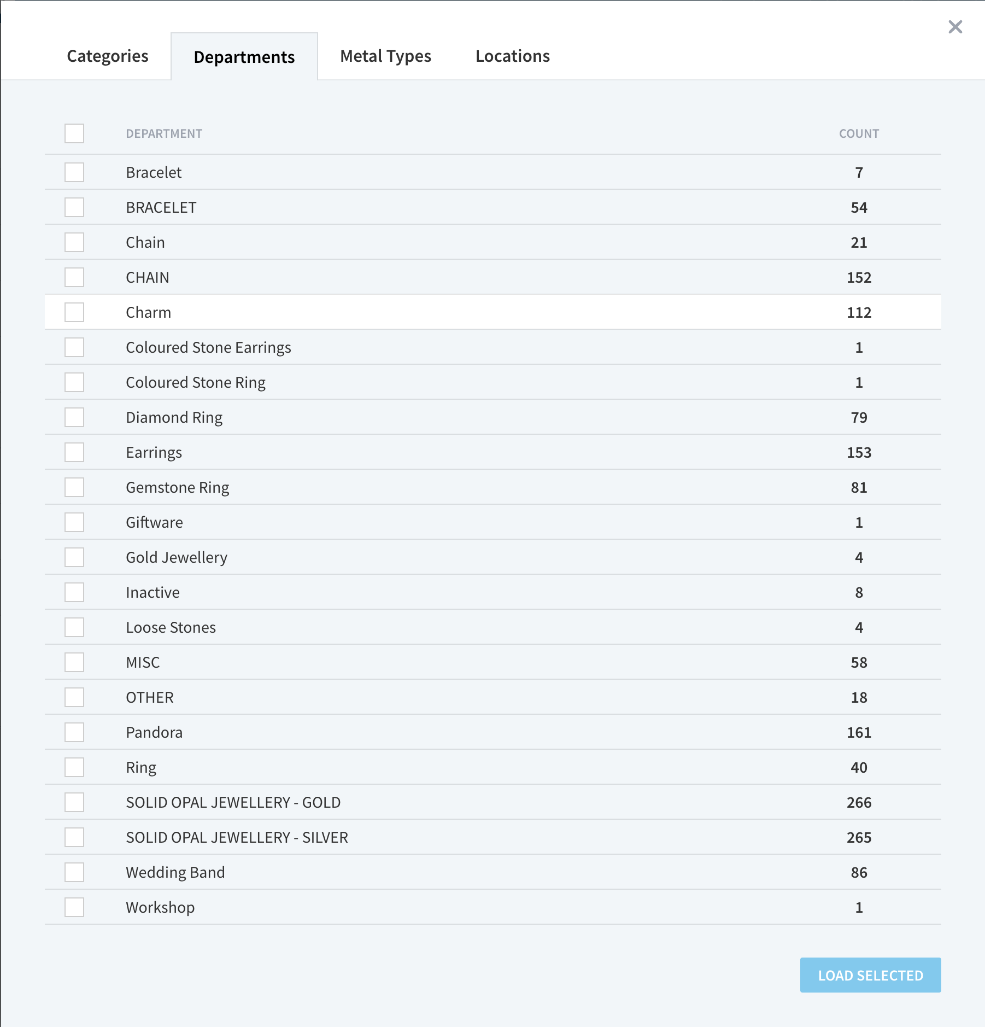Click the Load Selected button
The image size is (985, 1027).
(870, 975)
